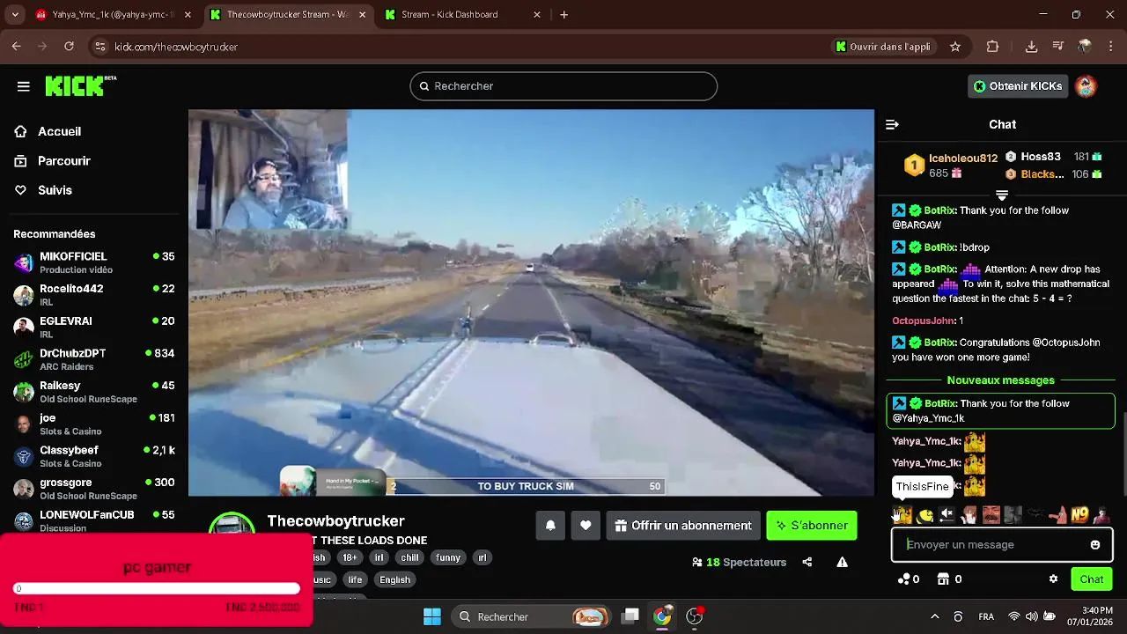The height and width of the screenshot is (634, 1127).
Task: Click the Accueil home icon in the sidebar
Action: point(20,131)
